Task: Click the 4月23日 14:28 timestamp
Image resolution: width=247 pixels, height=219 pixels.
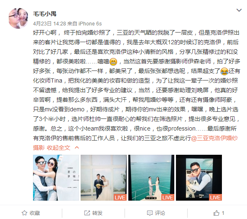Action: 49,24
